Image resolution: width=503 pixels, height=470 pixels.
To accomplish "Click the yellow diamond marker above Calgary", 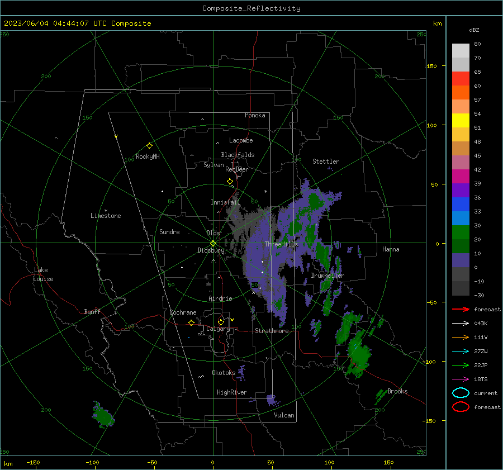I will pos(221,322).
